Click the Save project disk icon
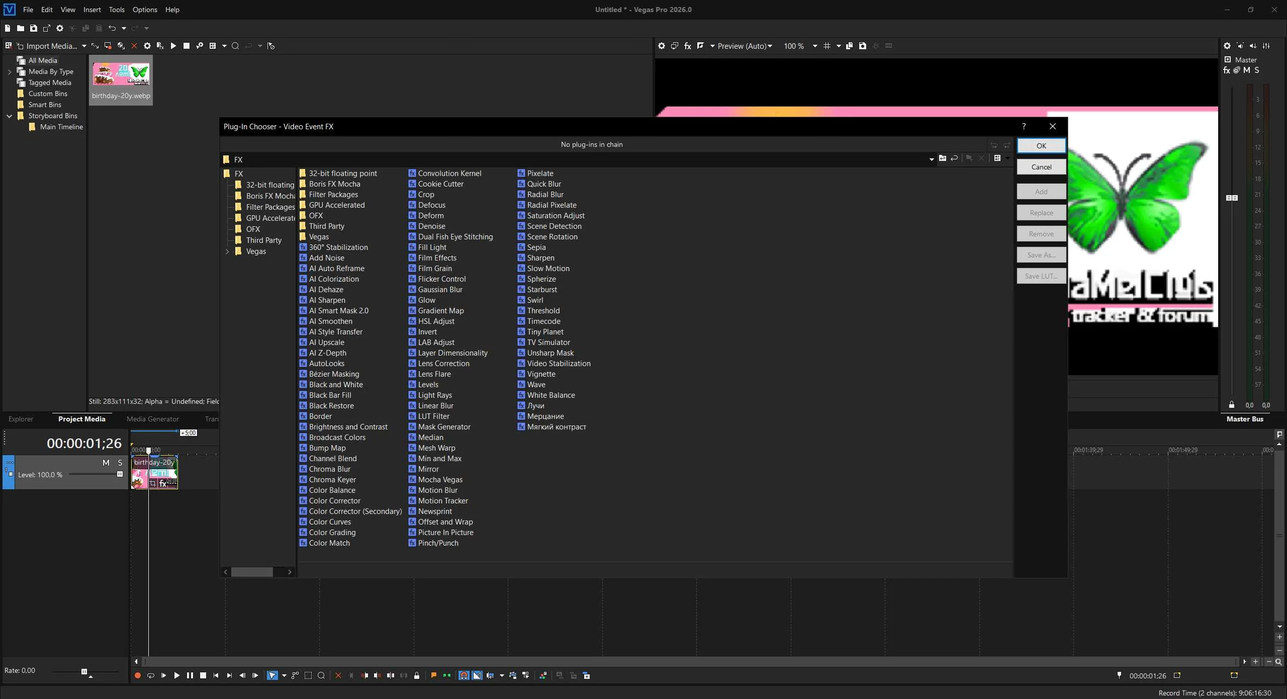Viewport: 1287px width, 699px height. click(34, 28)
